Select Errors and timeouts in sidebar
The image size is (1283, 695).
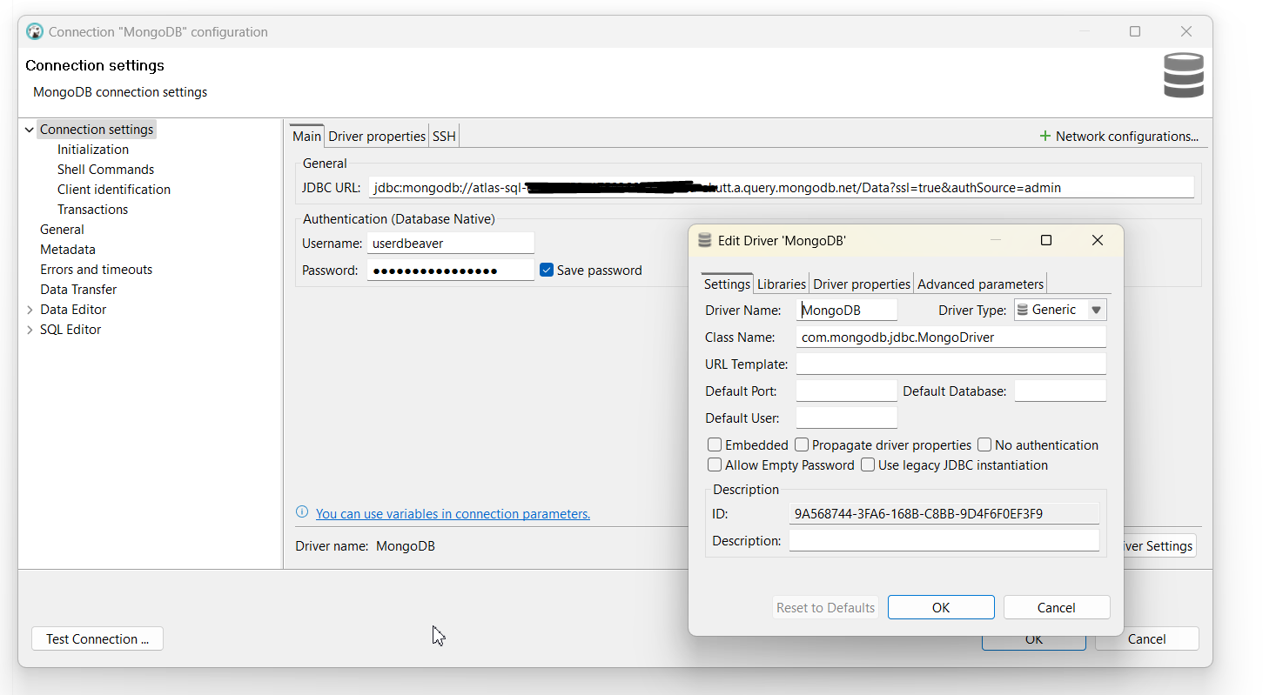point(96,270)
